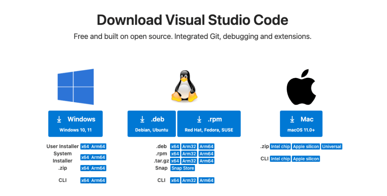Get Mac .zip Apple silicon build

(306, 147)
